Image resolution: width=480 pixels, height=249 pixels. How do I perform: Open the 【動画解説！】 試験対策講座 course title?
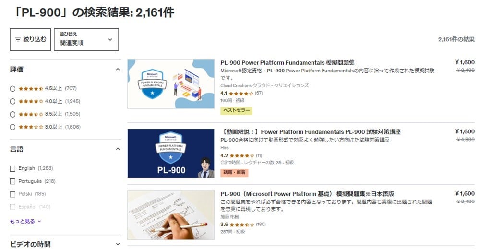coord(311,132)
